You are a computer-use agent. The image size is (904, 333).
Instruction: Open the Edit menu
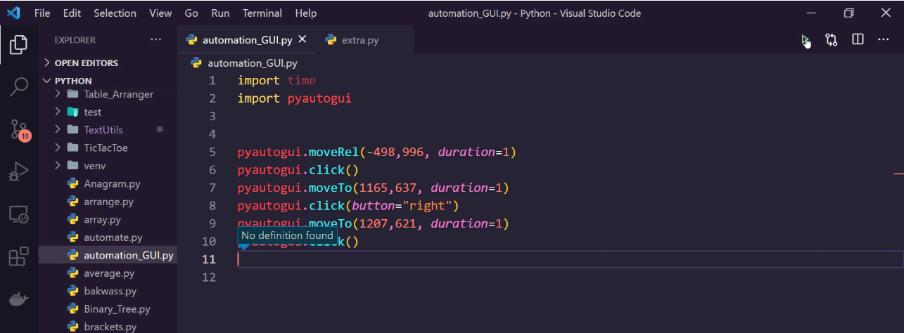coord(72,13)
